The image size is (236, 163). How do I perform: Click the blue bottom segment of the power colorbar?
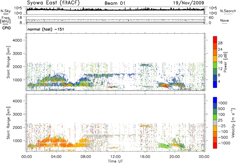215,84
